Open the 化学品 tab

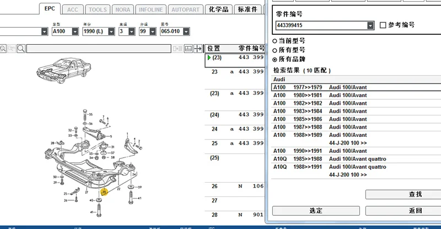pos(218,9)
